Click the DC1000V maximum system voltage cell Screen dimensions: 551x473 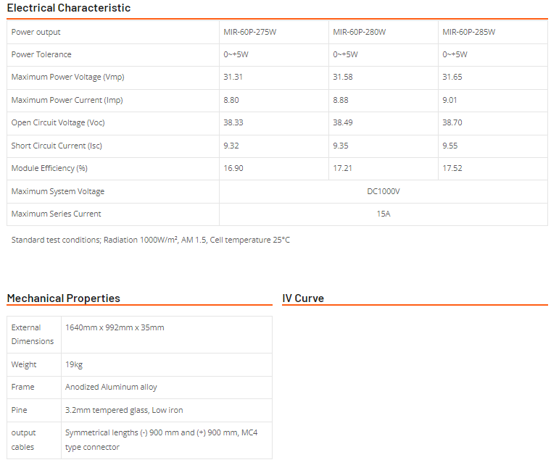pyautogui.click(x=384, y=191)
